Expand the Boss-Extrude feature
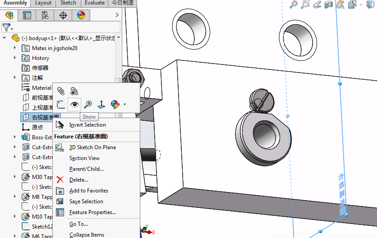Image resolution: width=377 pixels, height=238 pixels. tap(15, 137)
